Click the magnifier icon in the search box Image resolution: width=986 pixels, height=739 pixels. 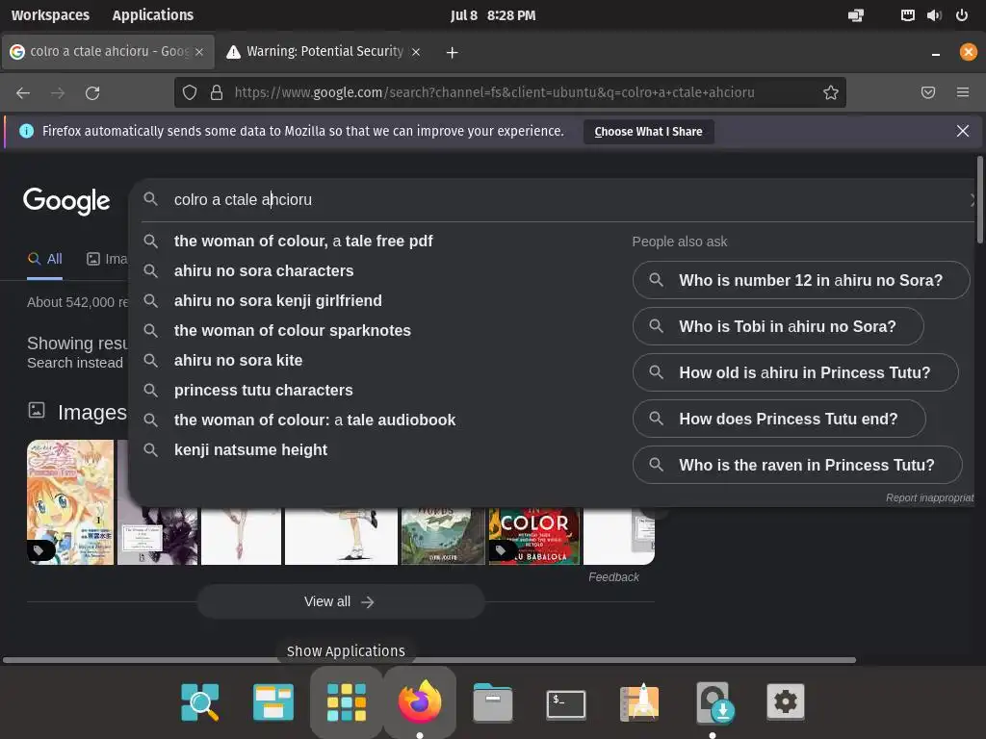pyautogui.click(x=150, y=199)
